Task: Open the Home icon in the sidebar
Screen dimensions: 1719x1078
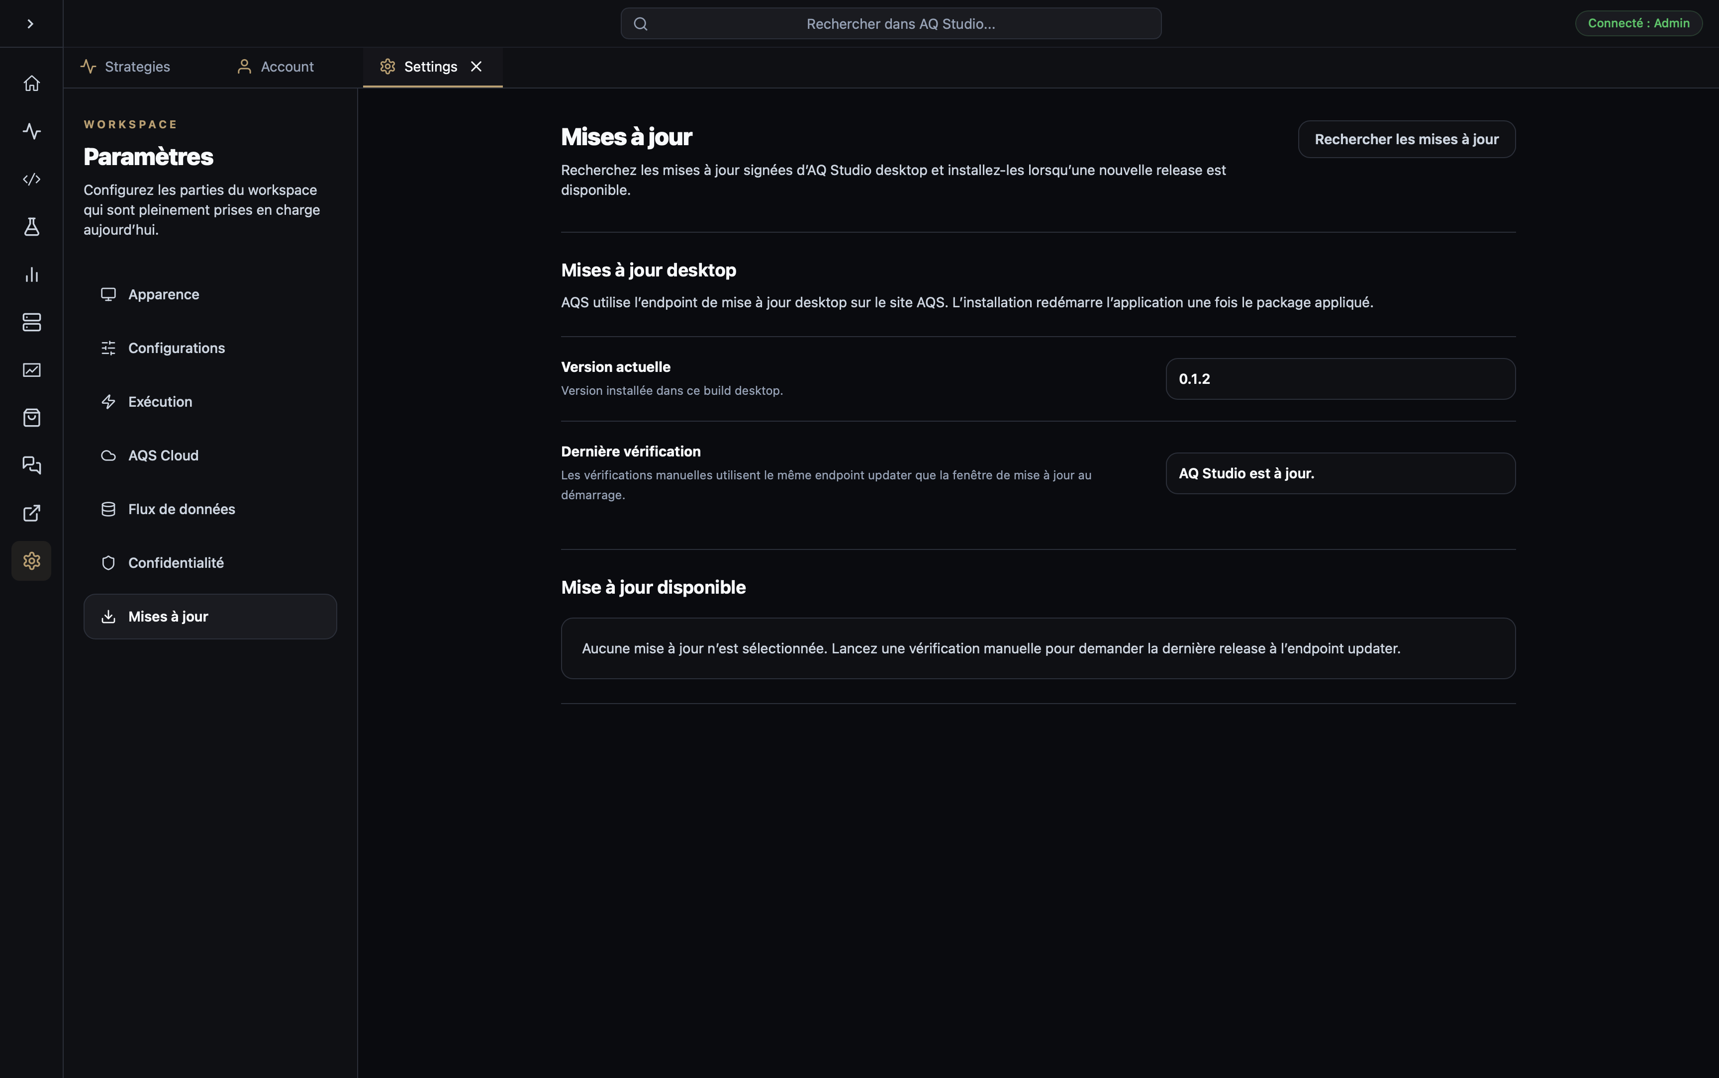Action: pyautogui.click(x=31, y=84)
